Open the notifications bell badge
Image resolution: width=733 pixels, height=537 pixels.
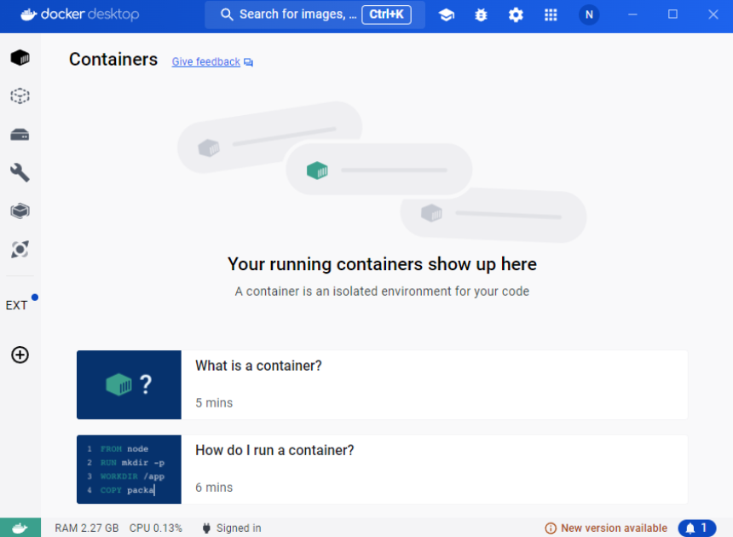tap(697, 528)
